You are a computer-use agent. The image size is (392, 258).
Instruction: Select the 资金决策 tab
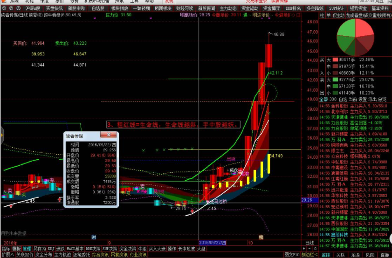(128, 249)
